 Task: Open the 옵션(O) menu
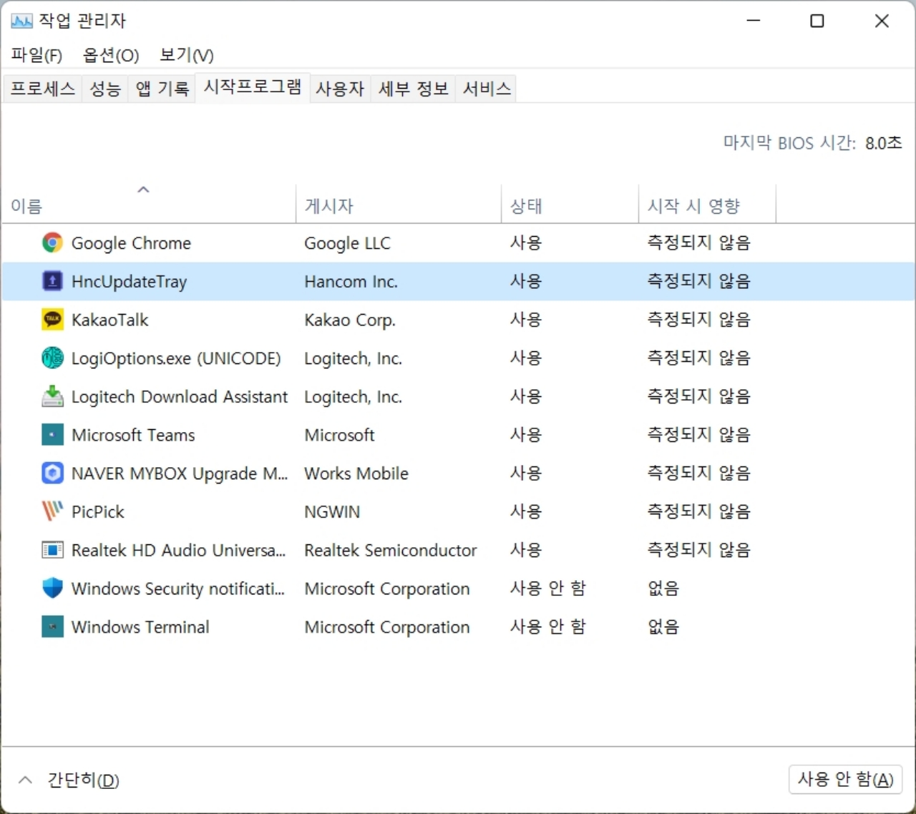click(111, 54)
